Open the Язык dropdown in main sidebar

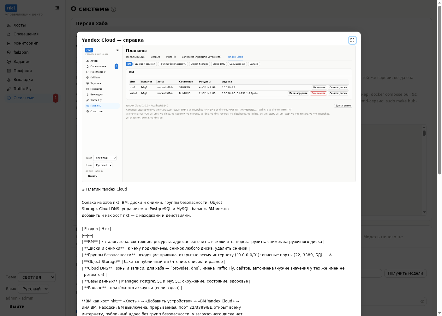(x=33, y=289)
